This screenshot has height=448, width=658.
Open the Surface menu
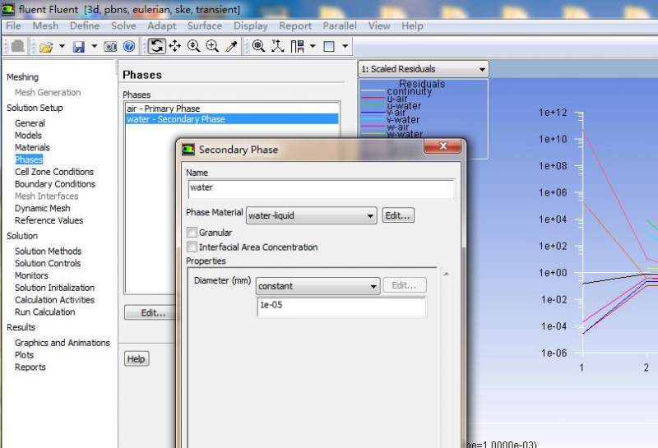pyautogui.click(x=204, y=26)
